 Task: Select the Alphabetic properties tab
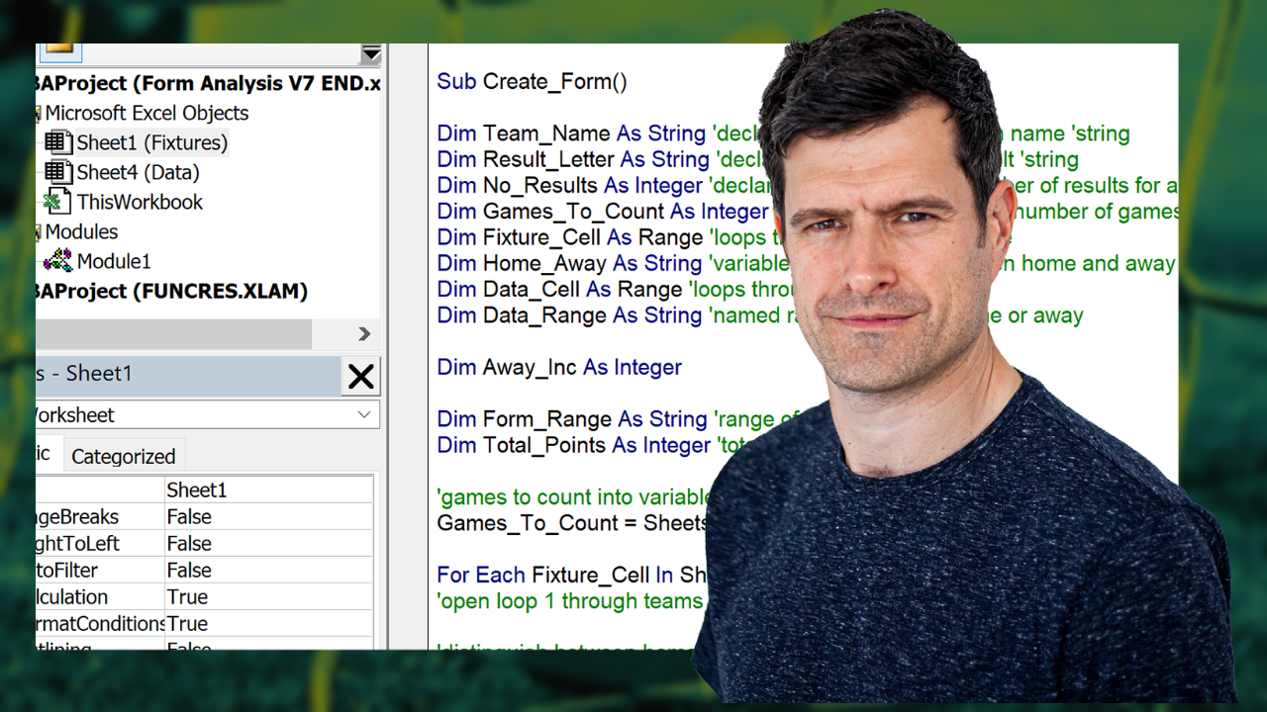coord(44,453)
